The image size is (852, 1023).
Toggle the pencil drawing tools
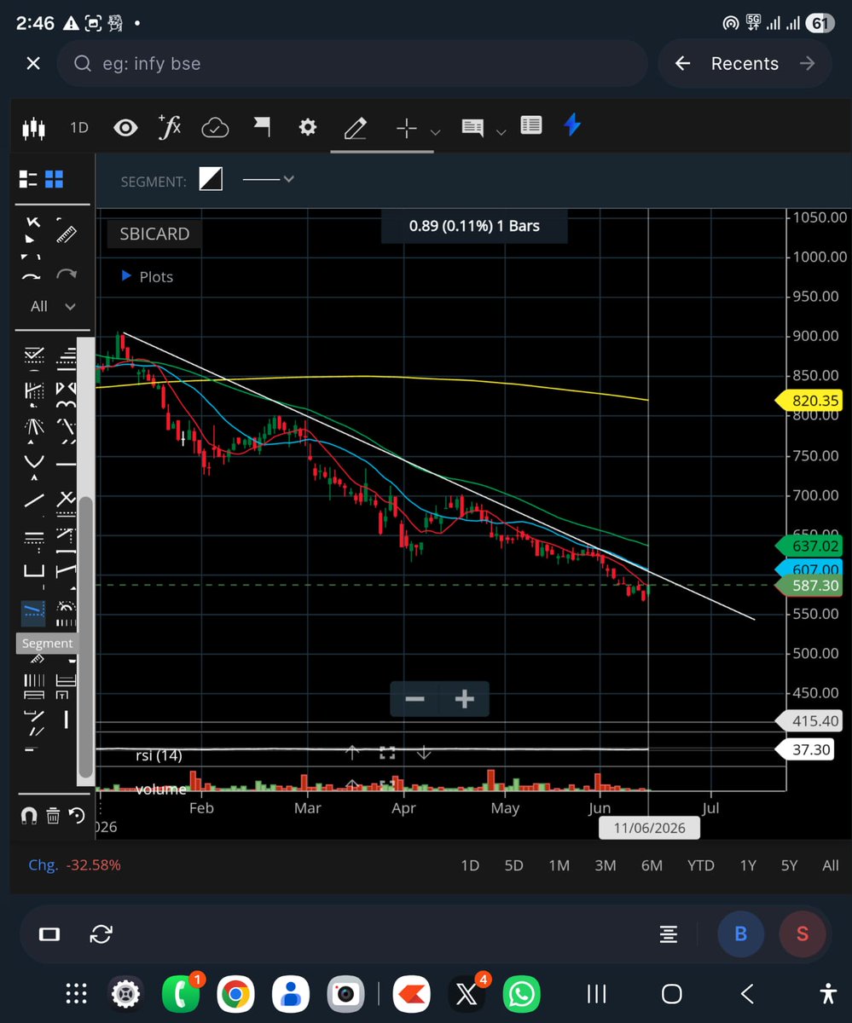point(355,128)
